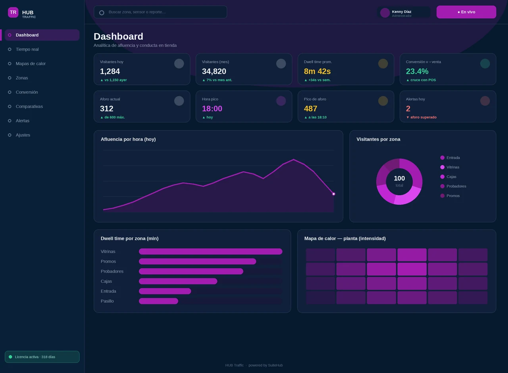Click the Entrada legend swatch
The width and height of the screenshot is (508, 373).
pos(443,158)
